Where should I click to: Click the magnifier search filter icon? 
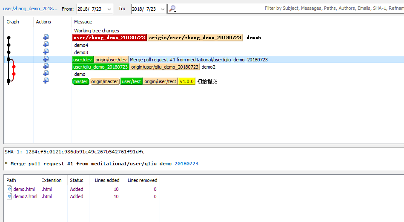172,9
